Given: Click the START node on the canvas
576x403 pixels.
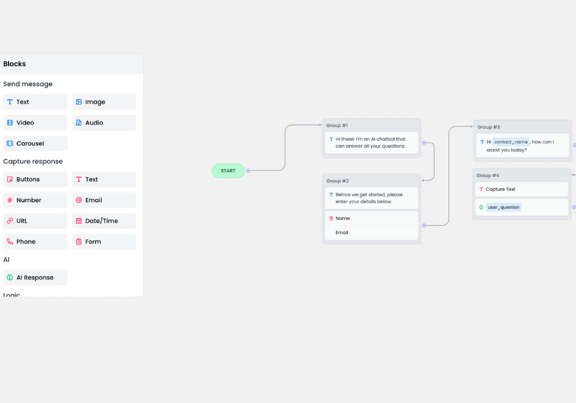Looking at the screenshot, I should click(228, 170).
